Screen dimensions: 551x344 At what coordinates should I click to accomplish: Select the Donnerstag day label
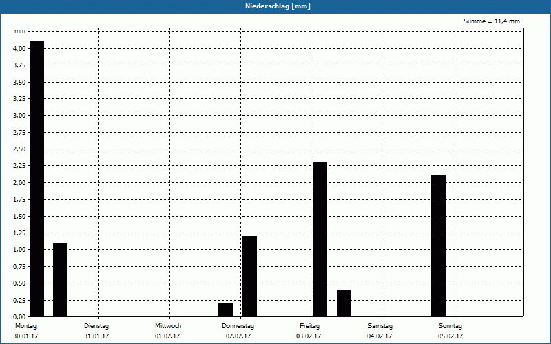pos(238,326)
